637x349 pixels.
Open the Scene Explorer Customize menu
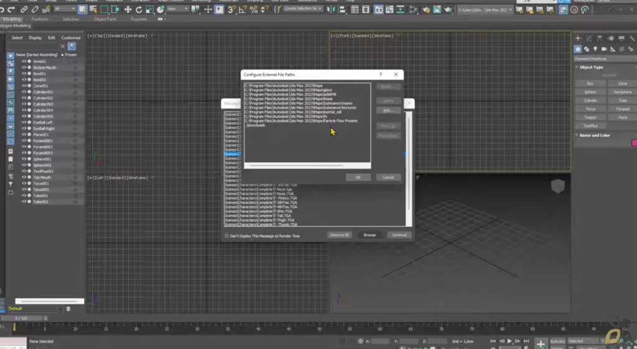[71, 38]
